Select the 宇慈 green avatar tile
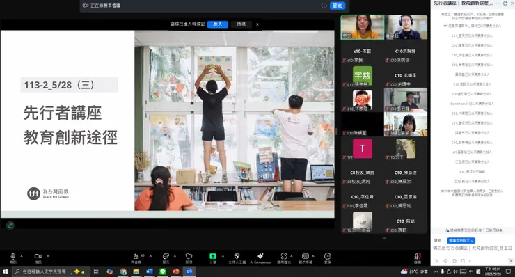This screenshot has width=515, height=277. tap(363, 76)
